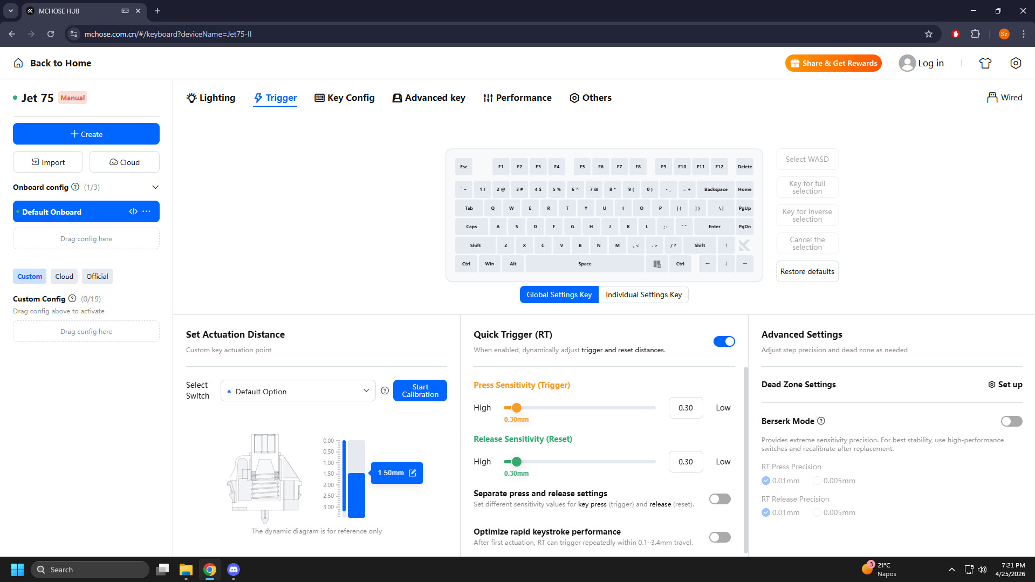
Task: Click the help icon next to Select Switch dropdown
Action: tap(385, 391)
